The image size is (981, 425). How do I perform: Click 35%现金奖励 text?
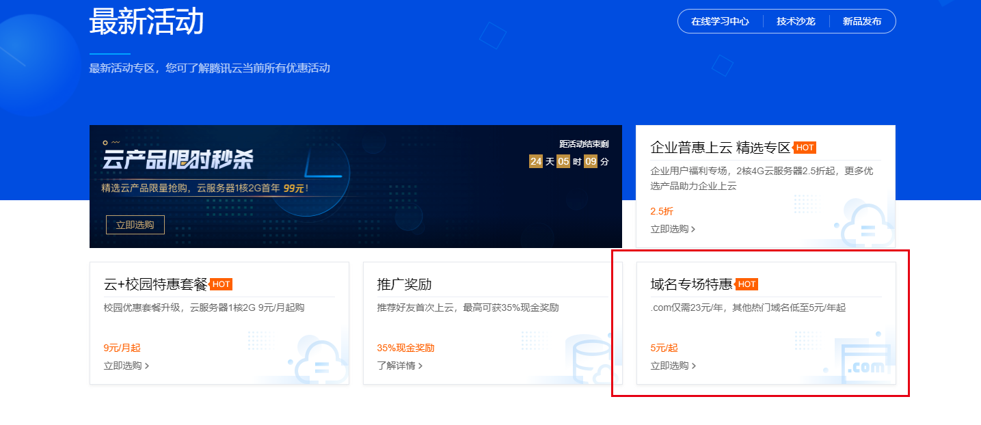(405, 348)
